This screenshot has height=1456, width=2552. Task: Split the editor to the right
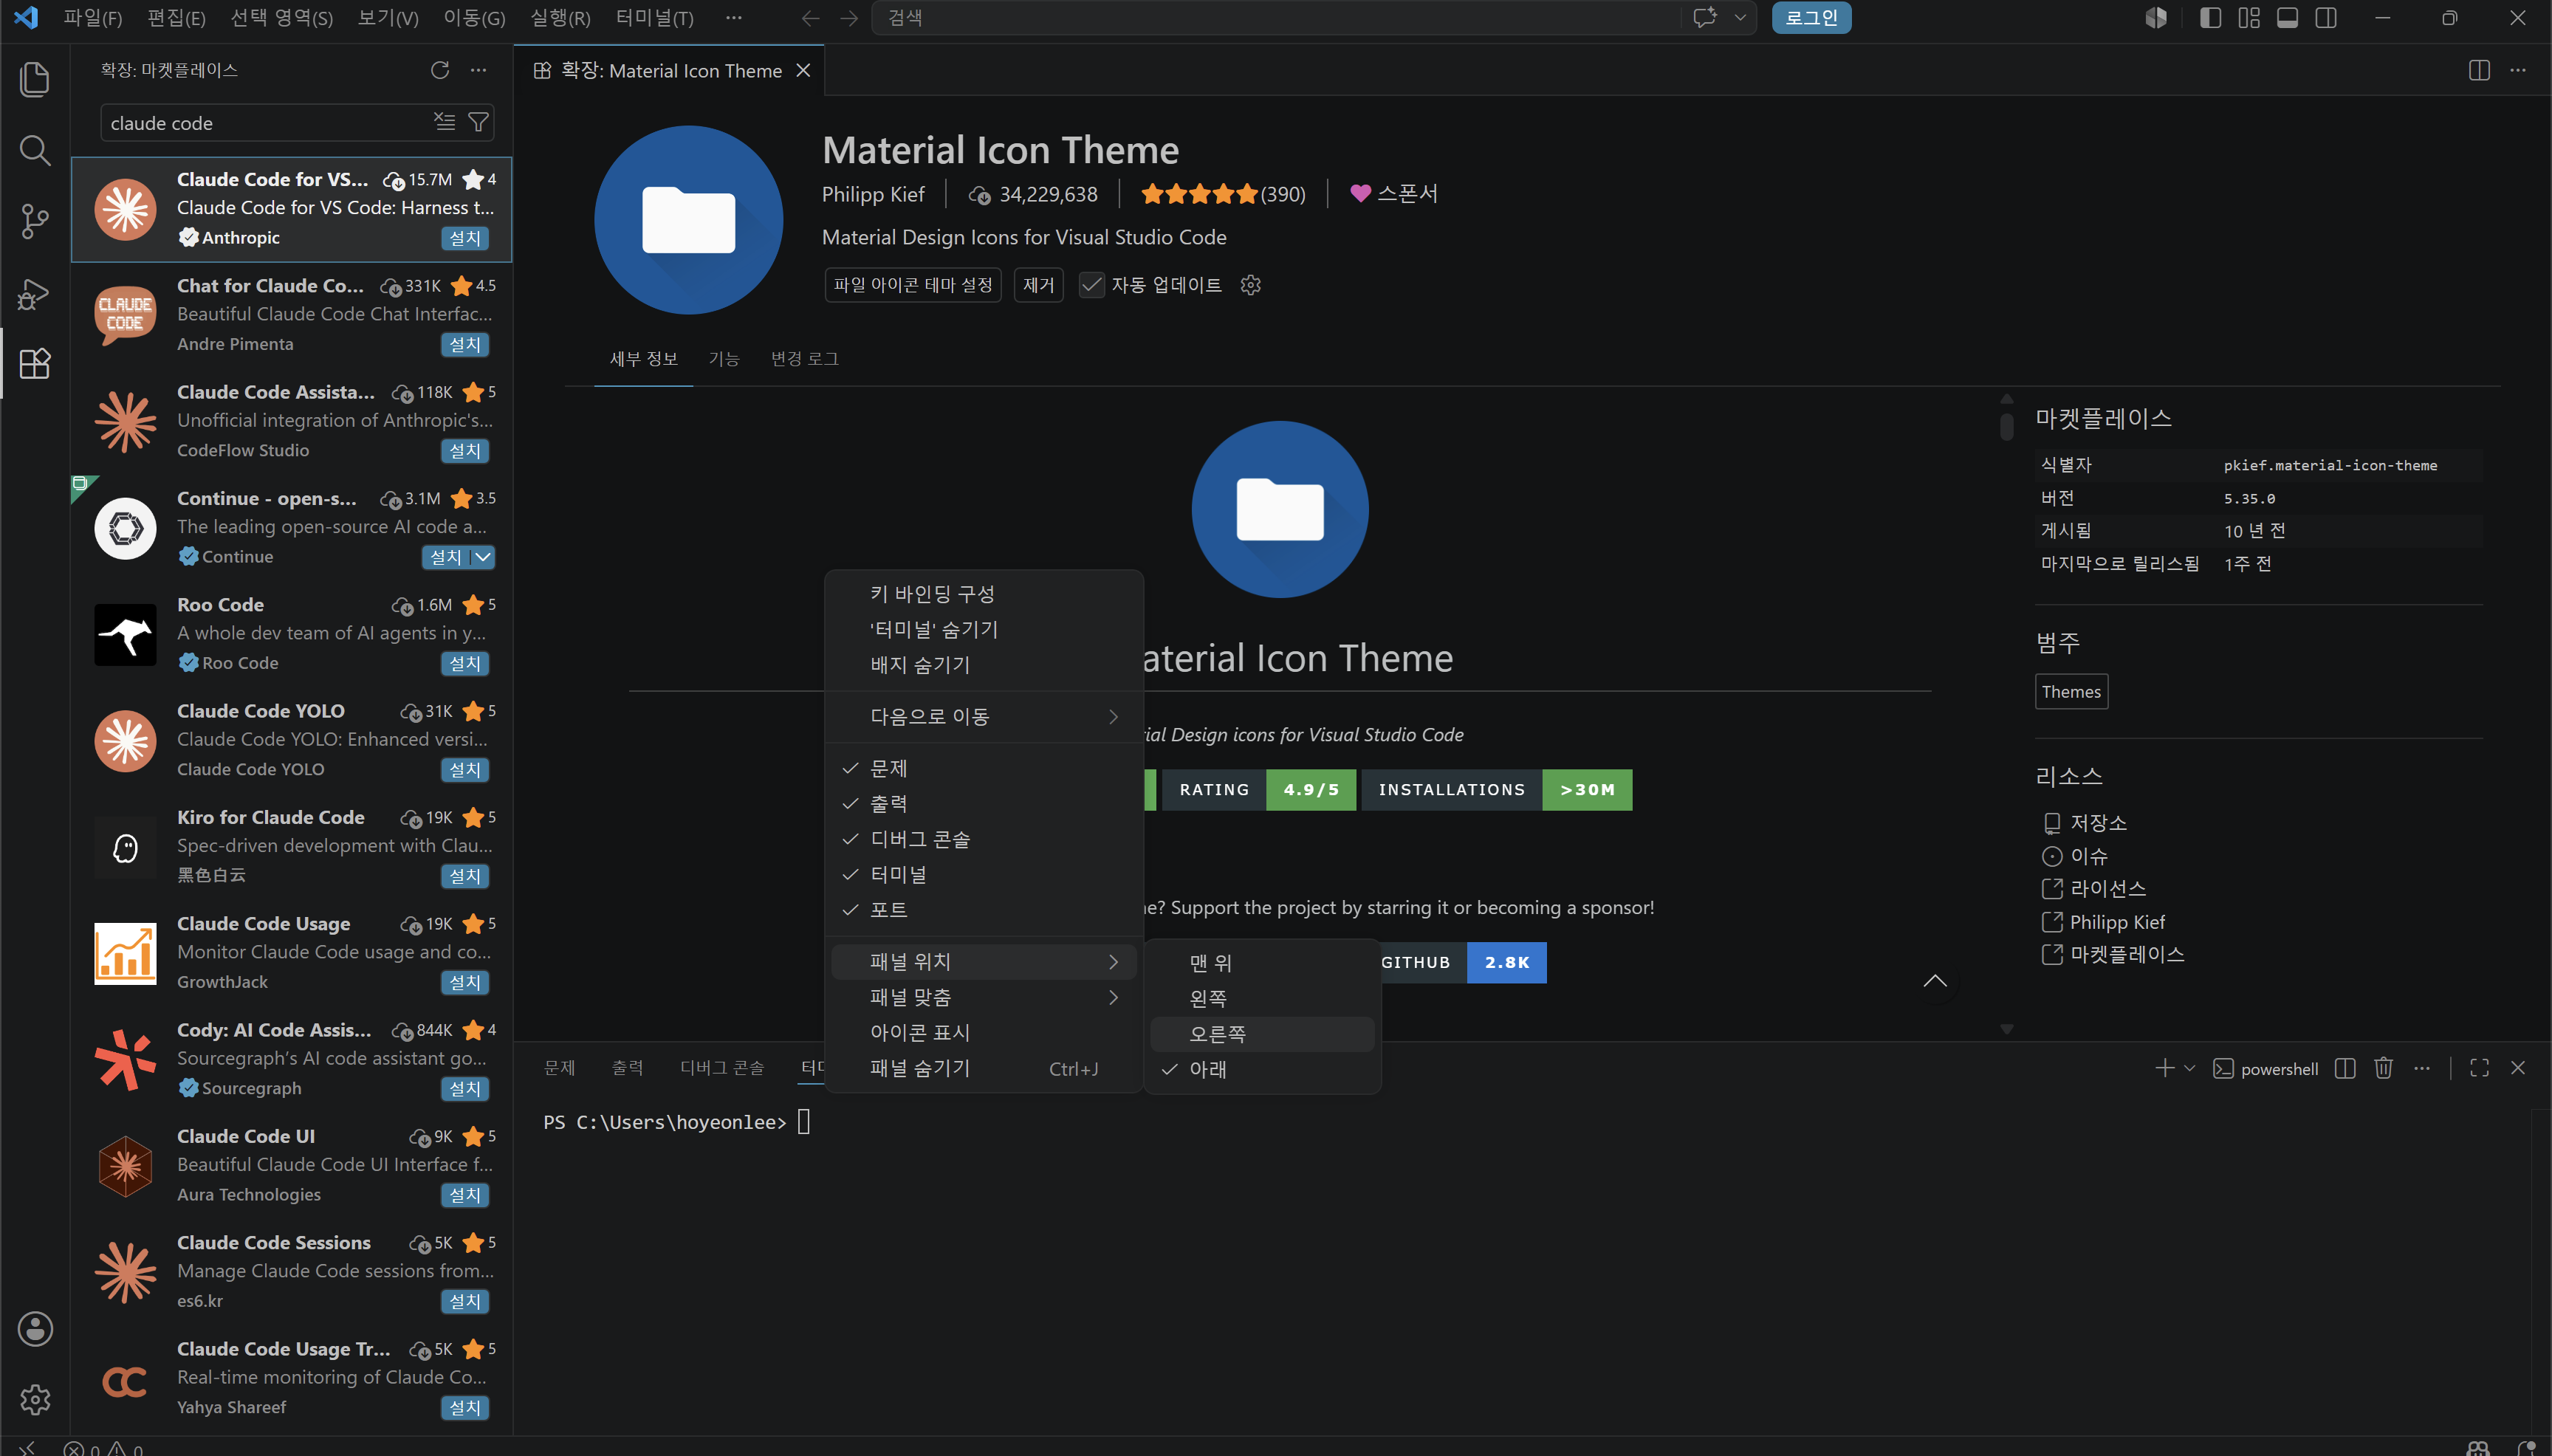[2479, 70]
